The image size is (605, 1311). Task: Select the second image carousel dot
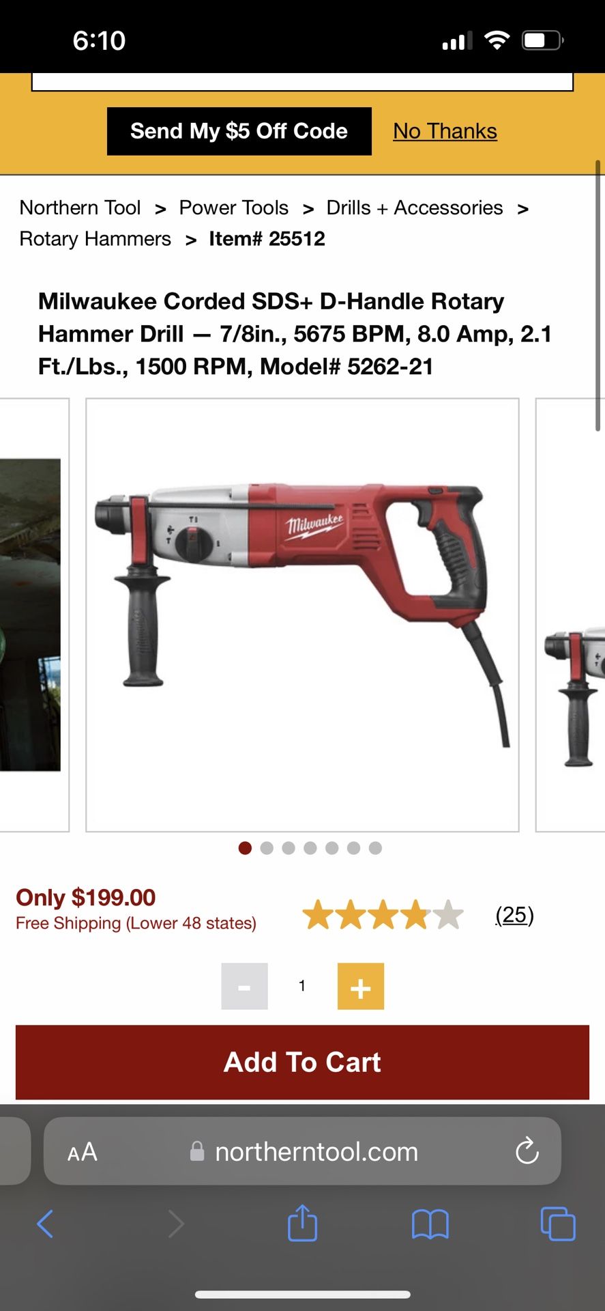pos(267,848)
